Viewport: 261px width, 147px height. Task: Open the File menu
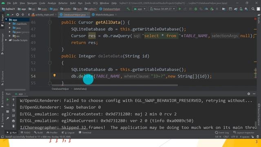[9, 3]
